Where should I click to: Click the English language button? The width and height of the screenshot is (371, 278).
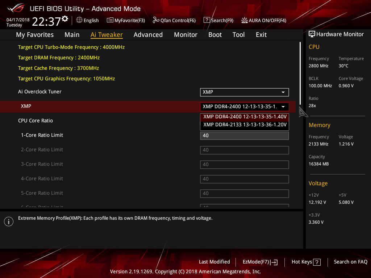coord(91,20)
